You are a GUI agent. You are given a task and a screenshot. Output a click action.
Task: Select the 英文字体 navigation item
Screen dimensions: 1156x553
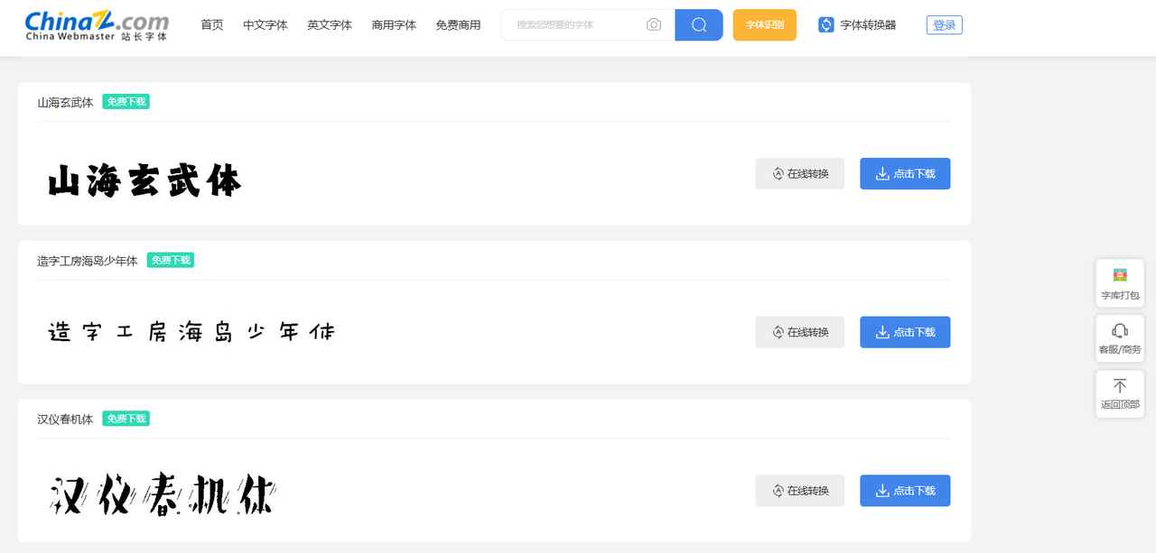click(330, 25)
